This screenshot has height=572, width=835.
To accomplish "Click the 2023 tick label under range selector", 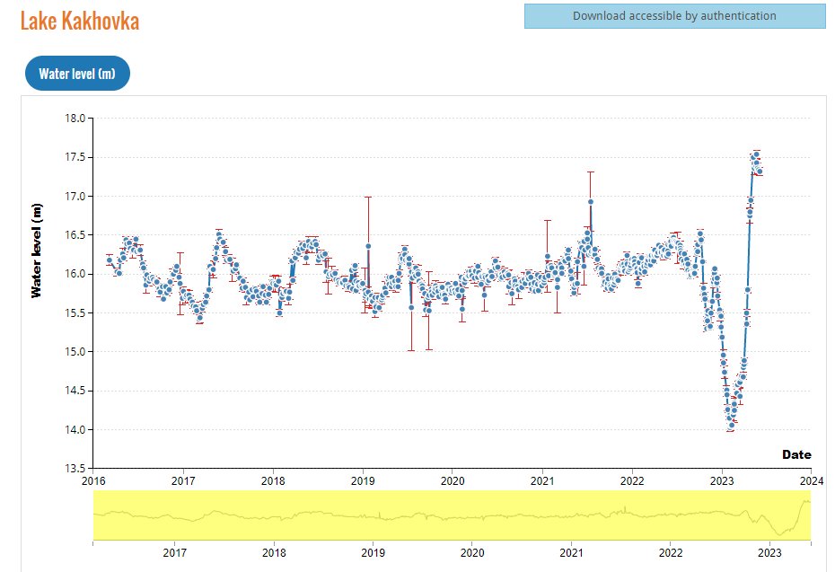I will click(769, 553).
